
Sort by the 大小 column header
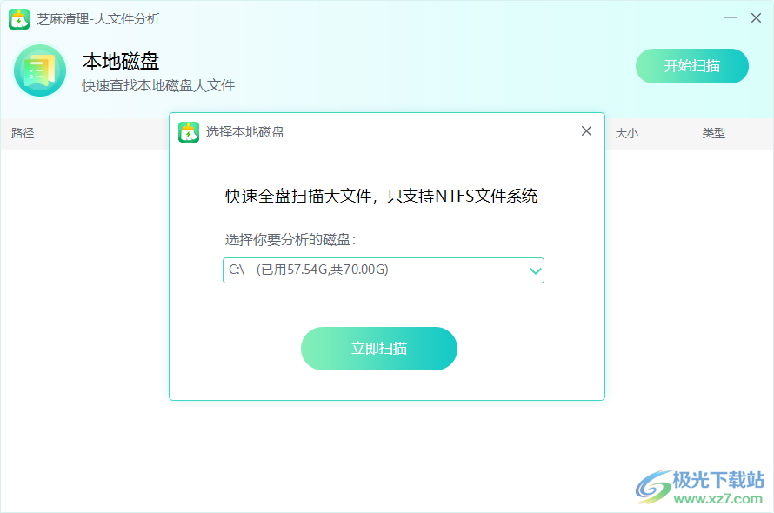(x=628, y=133)
